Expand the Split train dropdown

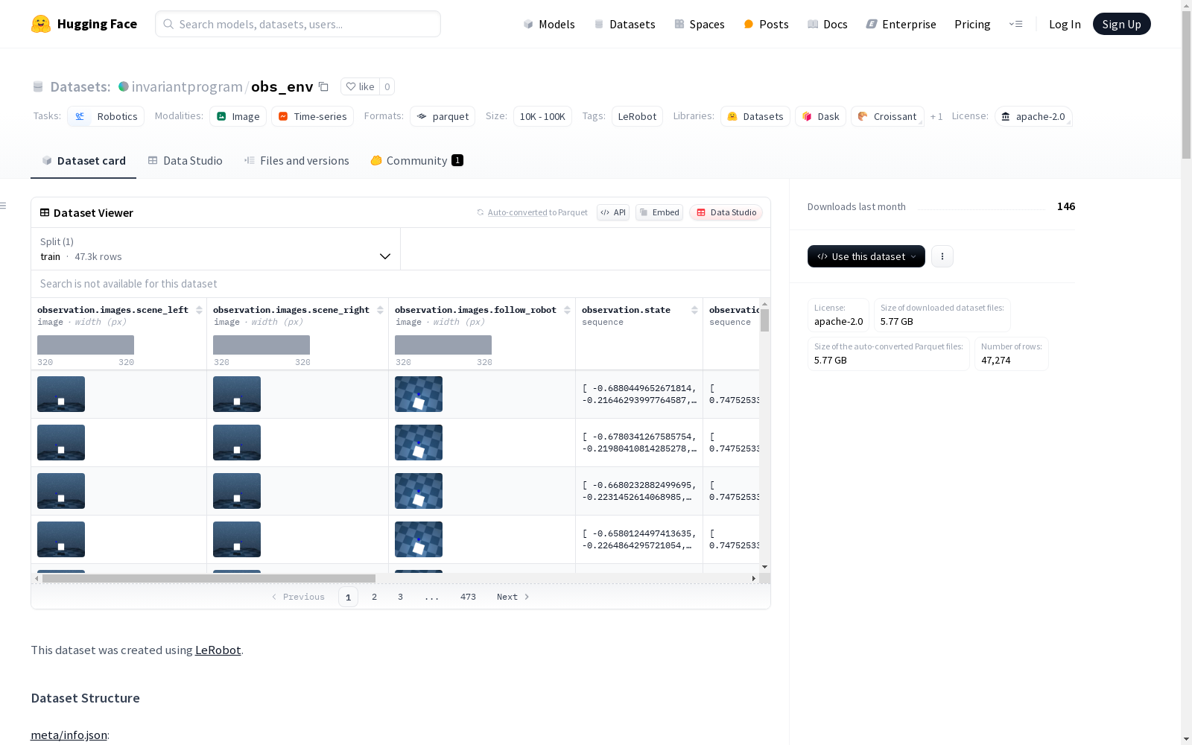216,249
